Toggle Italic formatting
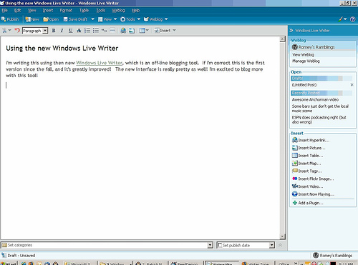Image resolution: width=358 pixels, height=265 pixels. point(62,31)
